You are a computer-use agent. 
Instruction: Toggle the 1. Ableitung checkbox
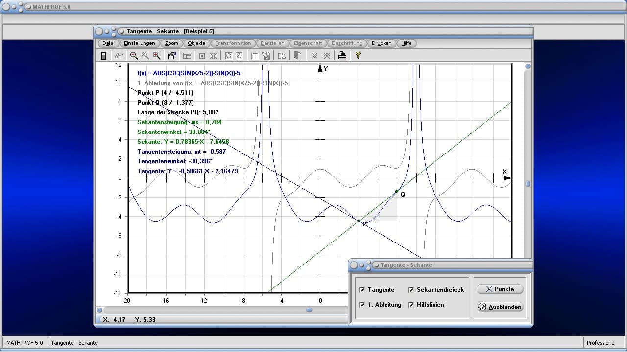click(362, 305)
